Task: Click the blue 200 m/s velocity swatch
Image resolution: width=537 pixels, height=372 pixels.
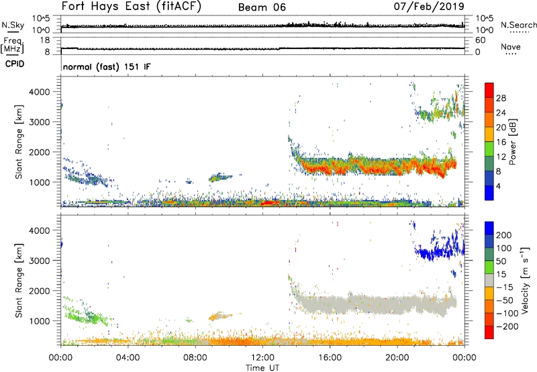Action: click(489, 228)
